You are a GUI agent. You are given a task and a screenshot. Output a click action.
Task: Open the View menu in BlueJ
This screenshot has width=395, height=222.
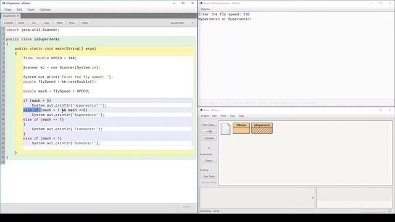tap(232, 116)
